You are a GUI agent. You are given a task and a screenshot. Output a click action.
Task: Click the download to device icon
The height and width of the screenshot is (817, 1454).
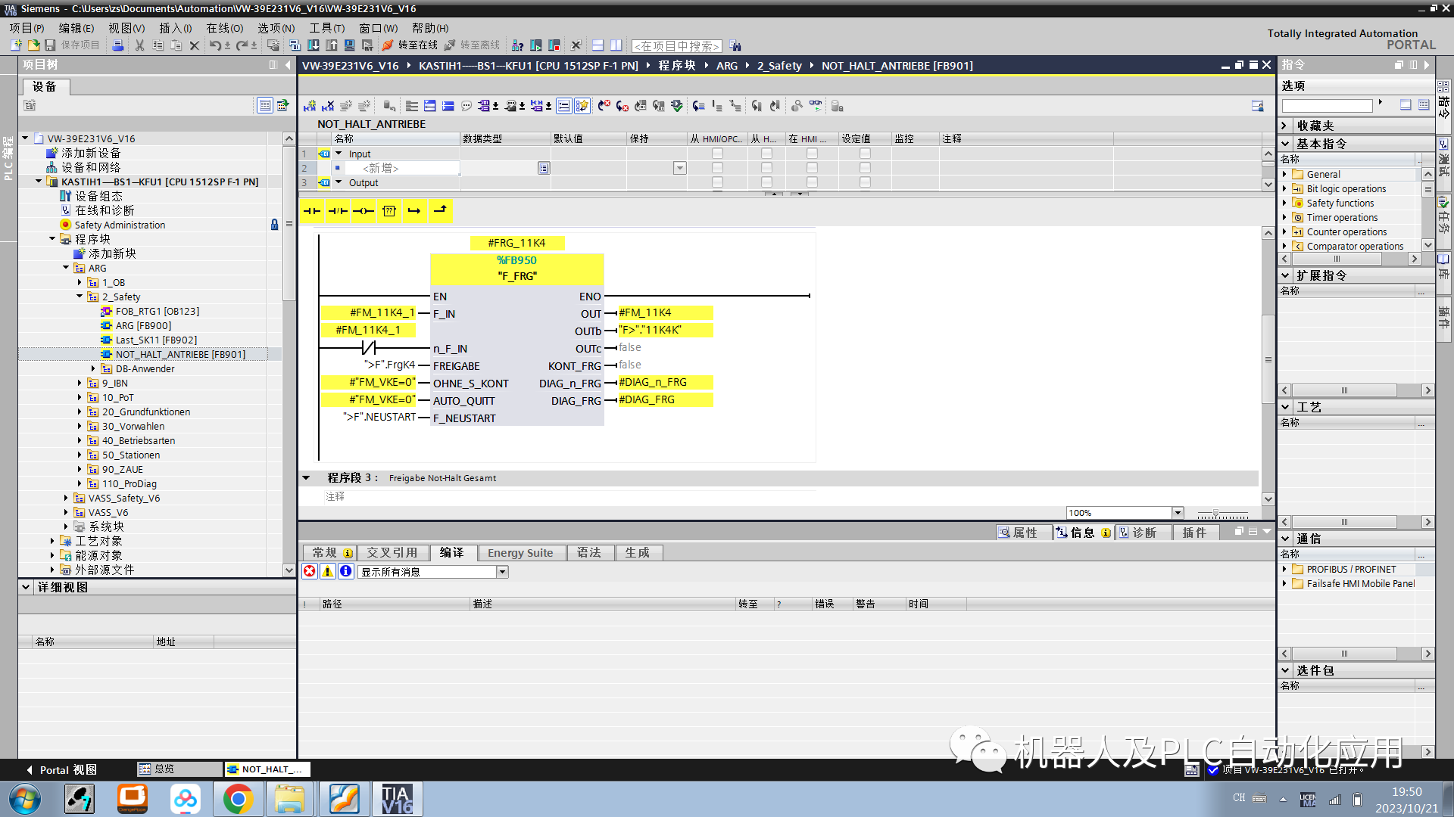313,45
